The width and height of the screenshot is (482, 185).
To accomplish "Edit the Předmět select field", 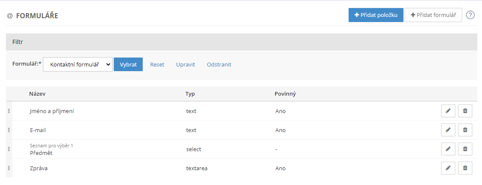I will [448, 149].
